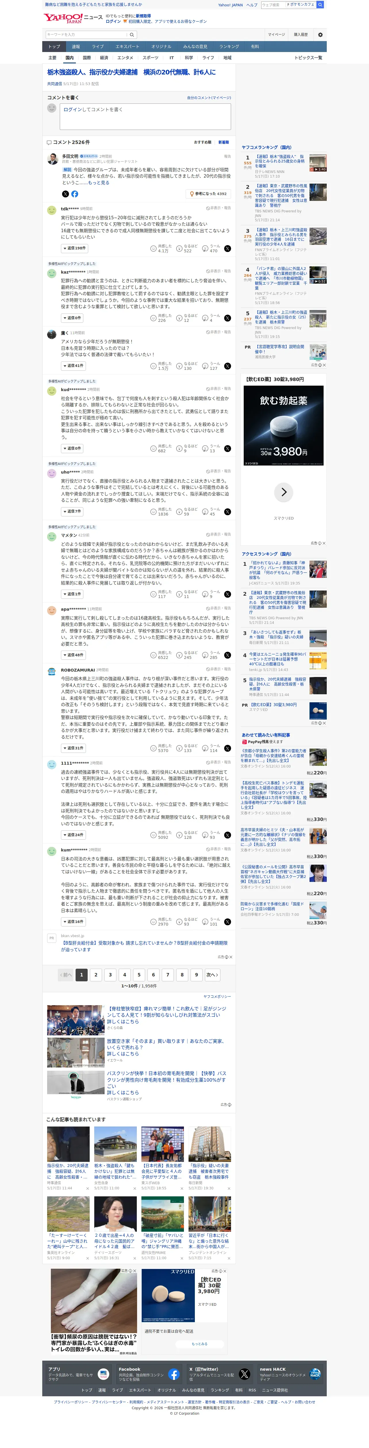
Task: Open the 購入履歴 button
Action: tap(301, 35)
